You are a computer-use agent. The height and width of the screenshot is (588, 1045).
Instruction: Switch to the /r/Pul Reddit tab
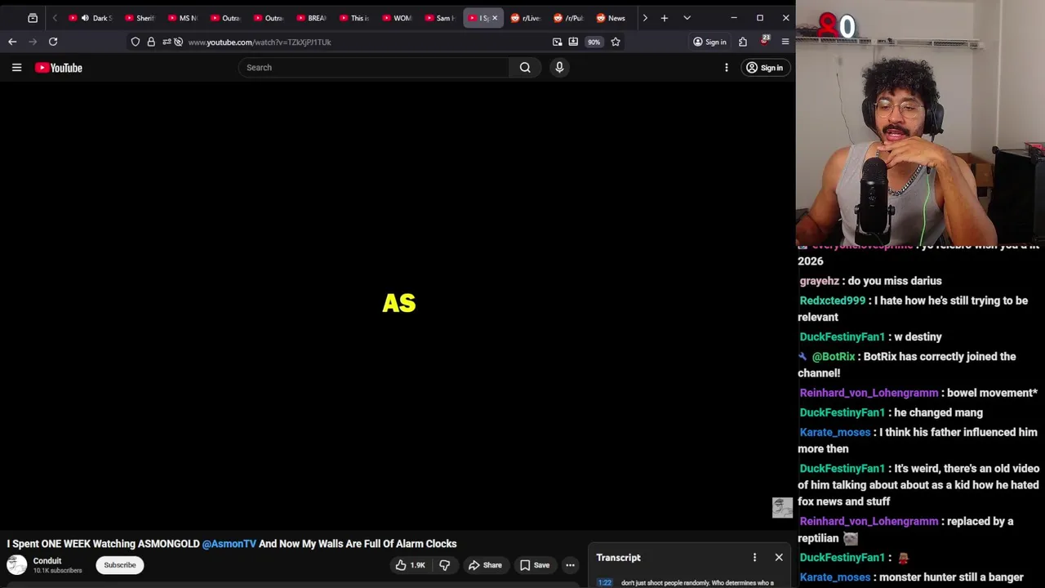(x=568, y=18)
